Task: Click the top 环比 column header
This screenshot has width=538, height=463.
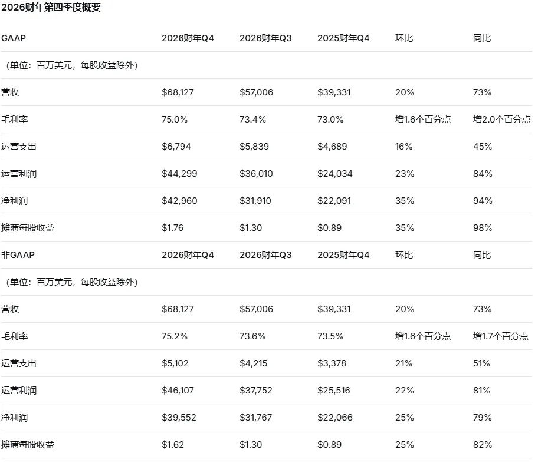Action: click(404, 38)
